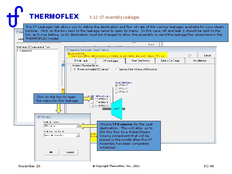Select 'ST Components' row in unaffiliated list
Viewport: 232px width, 174px height.
[24, 51]
